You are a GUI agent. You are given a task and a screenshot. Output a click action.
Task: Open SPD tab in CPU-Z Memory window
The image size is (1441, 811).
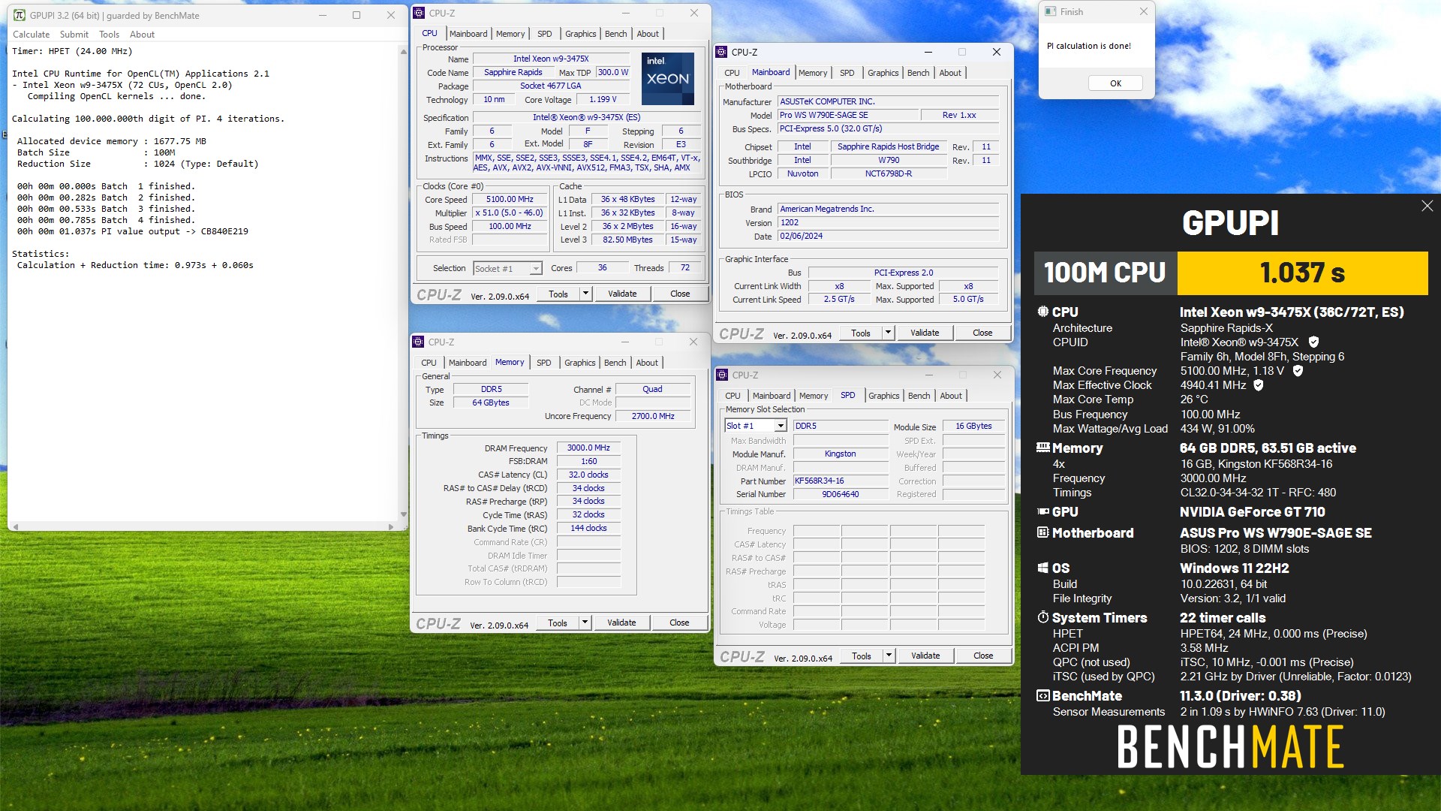pyautogui.click(x=544, y=363)
